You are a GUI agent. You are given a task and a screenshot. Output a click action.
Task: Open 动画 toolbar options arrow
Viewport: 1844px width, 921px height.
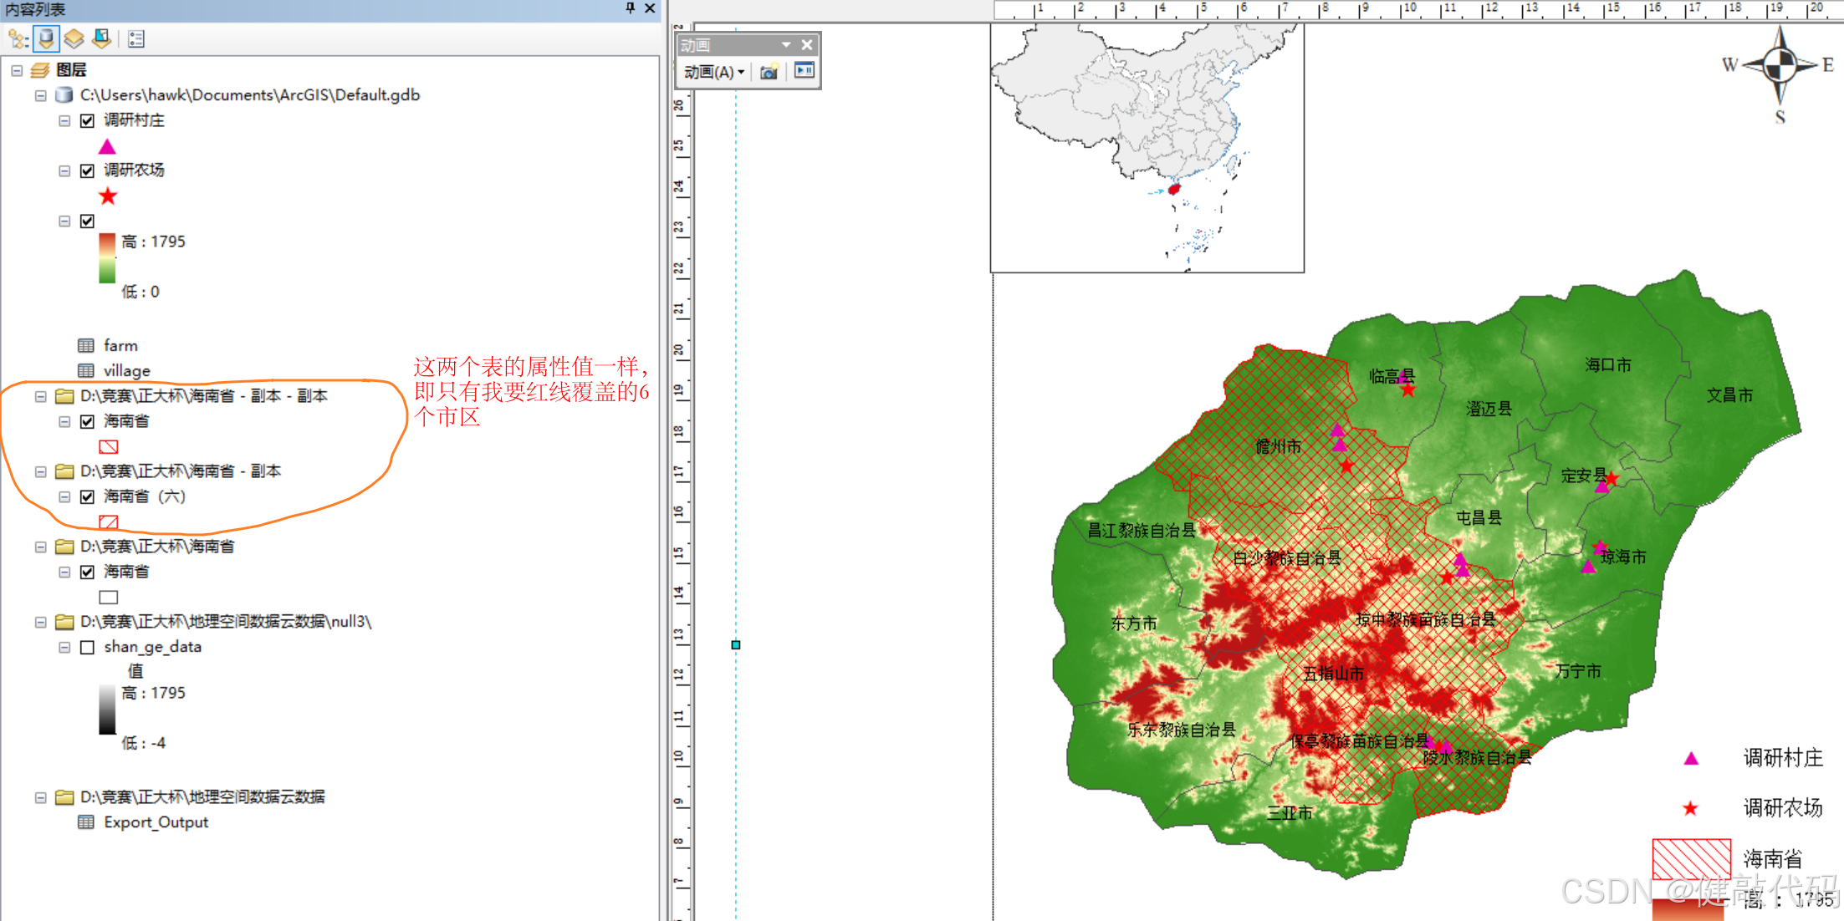(x=786, y=45)
